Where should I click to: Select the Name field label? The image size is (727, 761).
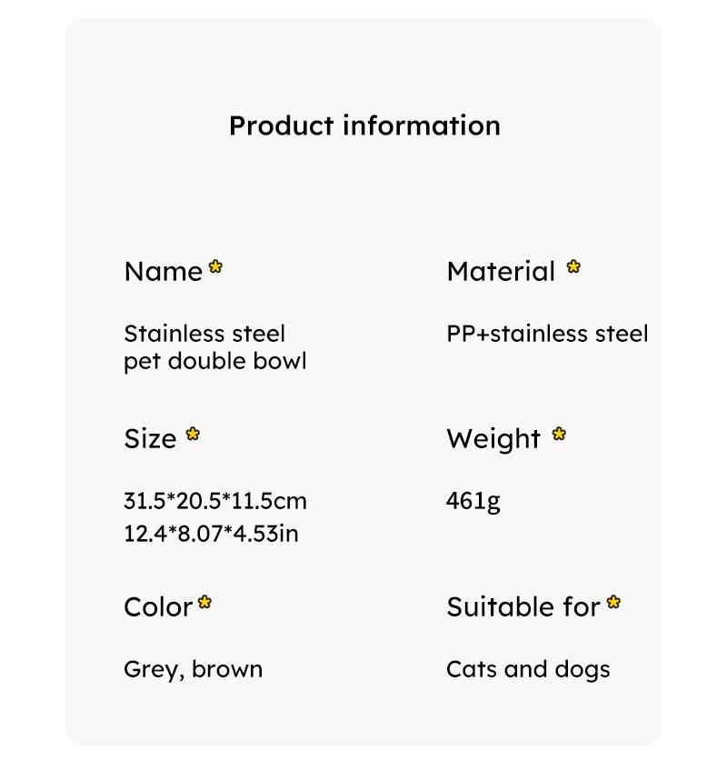coord(164,272)
